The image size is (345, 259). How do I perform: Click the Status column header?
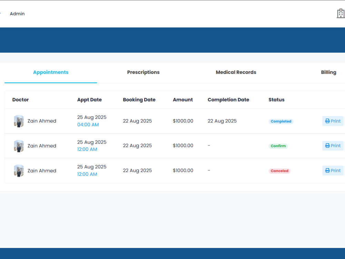276,99
